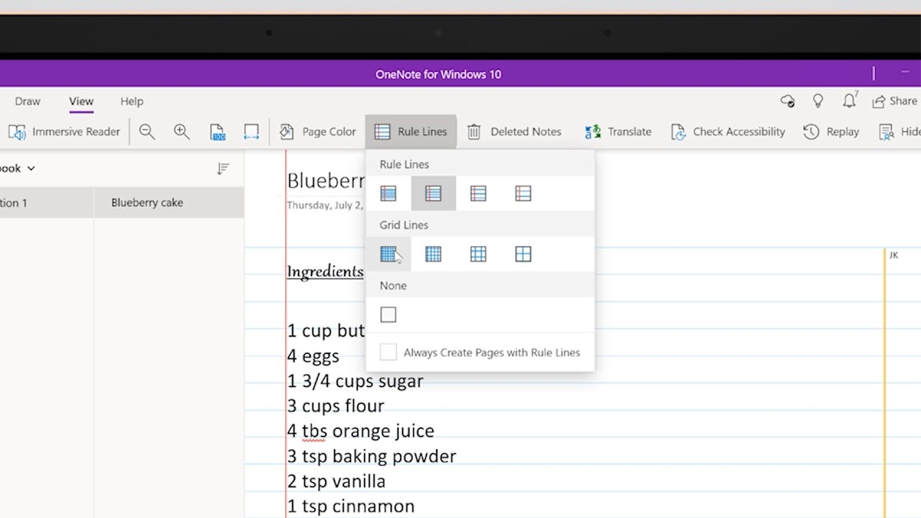Apply large grid lines

pyautogui.click(x=478, y=254)
